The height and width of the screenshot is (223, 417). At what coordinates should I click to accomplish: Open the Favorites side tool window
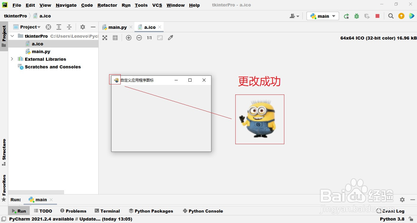pyautogui.click(x=4, y=188)
